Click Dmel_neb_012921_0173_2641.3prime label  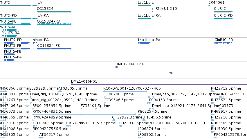(x=186, y=106)
